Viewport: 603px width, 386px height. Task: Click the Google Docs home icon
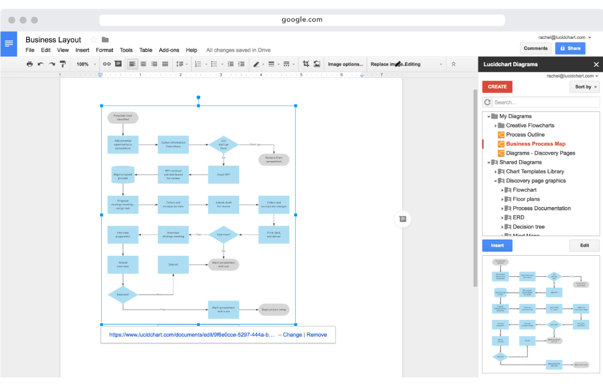click(x=9, y=44)
